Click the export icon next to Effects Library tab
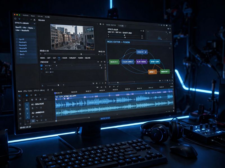This screenshot has height=168, width=225. (x=52, y=90)
